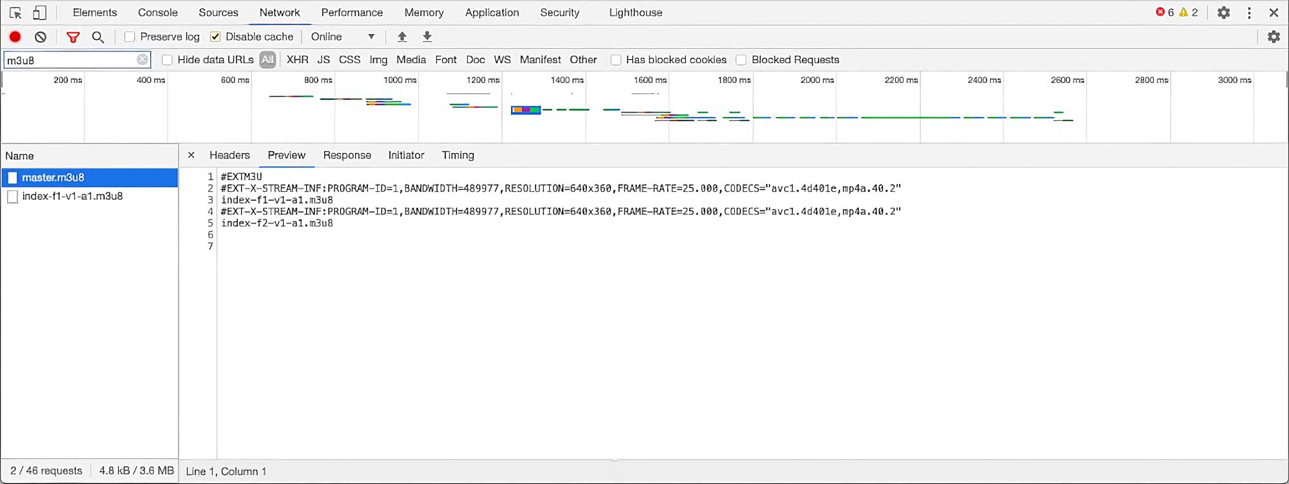Clear the m3u8 filter text
This screenshot has width=1289, height=484.
pos(142,60)
